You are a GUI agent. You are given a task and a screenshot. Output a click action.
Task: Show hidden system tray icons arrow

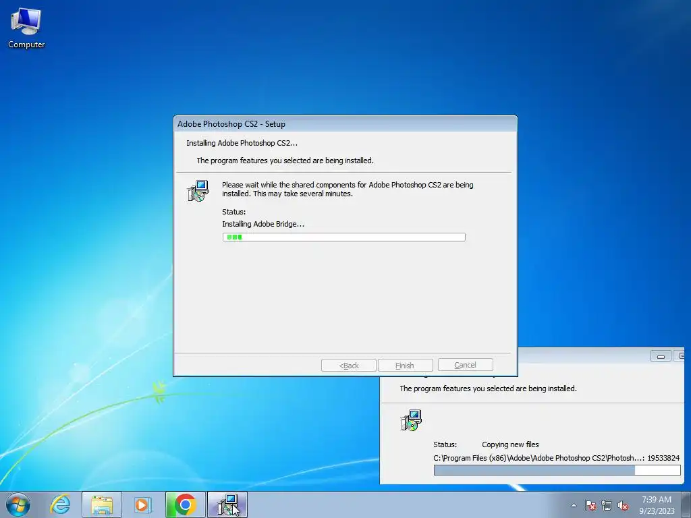tap(574, 505)
